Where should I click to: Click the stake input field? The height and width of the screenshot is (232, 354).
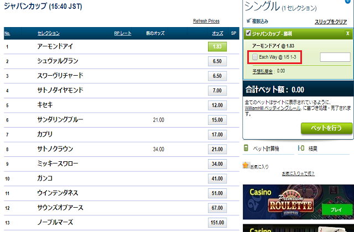[335, 57]
